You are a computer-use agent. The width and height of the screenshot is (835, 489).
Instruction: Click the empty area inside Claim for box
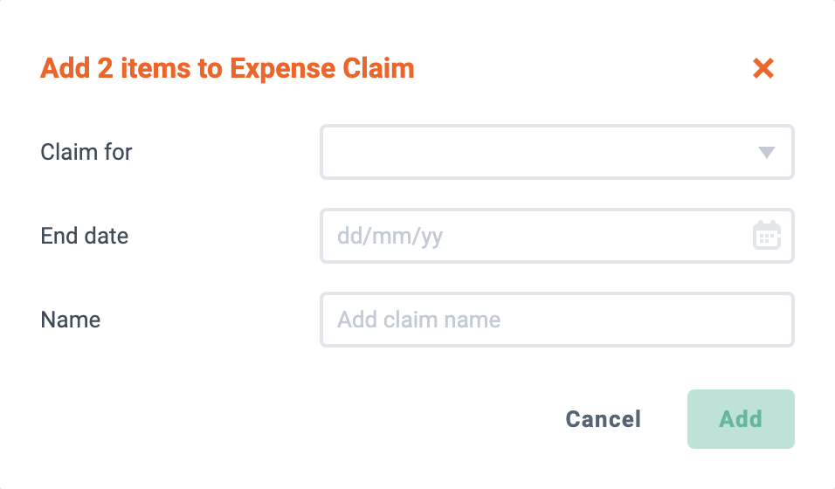click(x=538, y=152)
